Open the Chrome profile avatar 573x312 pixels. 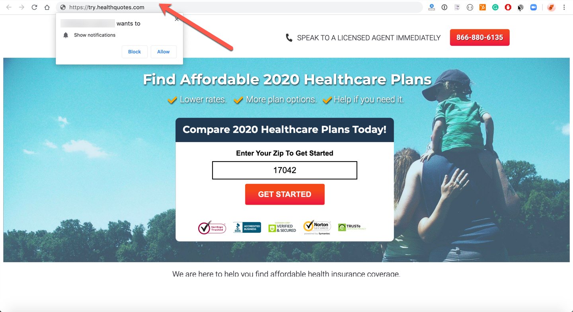pyautogui.click(x=551, y=7)
